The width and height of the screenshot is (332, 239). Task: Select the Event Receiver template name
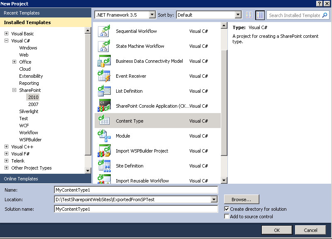(x=131, y=76)
